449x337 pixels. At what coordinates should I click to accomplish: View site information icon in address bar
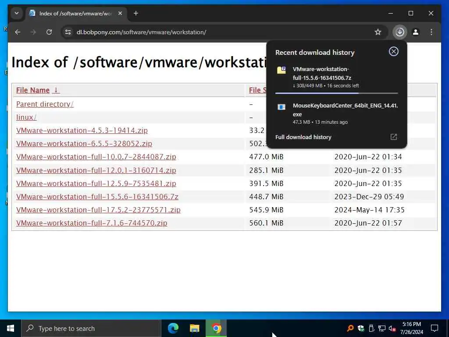(68, 32)
